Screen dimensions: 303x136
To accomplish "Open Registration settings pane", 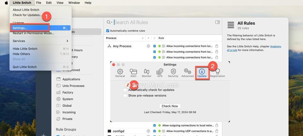I will (217, 73).
